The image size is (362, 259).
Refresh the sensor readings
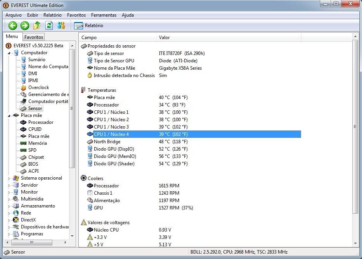[x=49, y=26]
